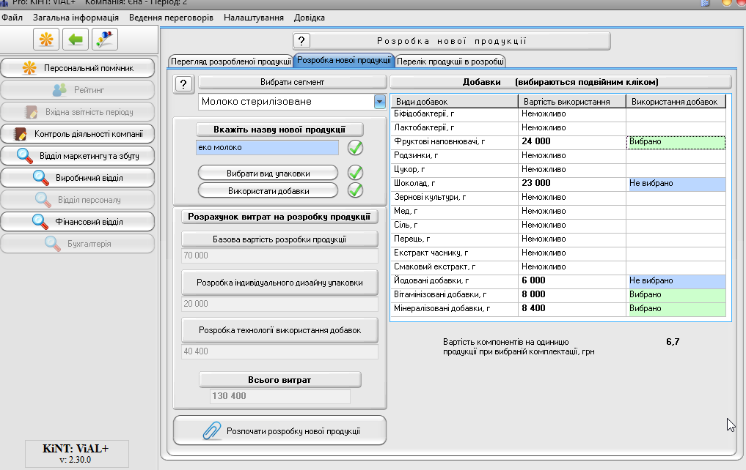Open Ведення переговорів menu

pos(171,18)
